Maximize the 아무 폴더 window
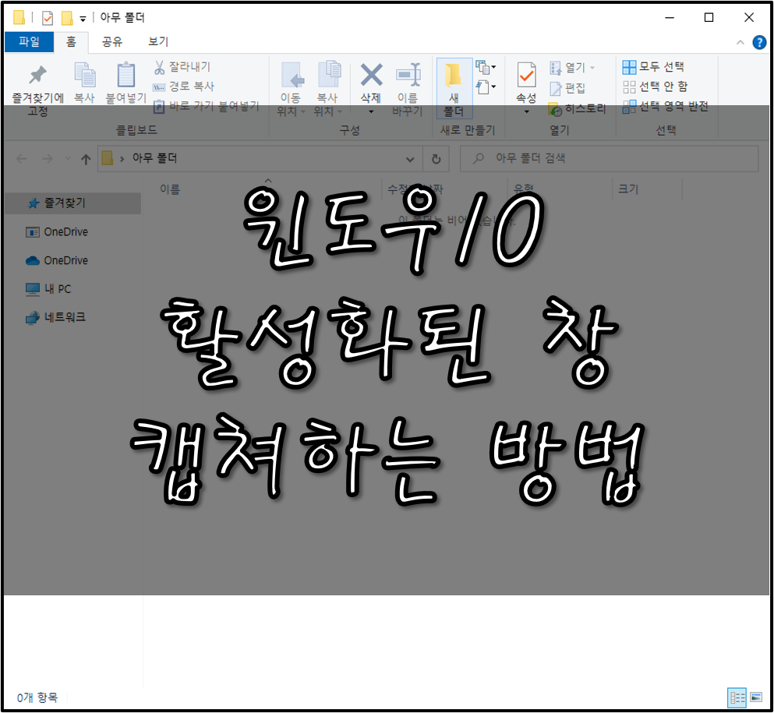This screenshot has width=774, height=713. coord(709,18)
